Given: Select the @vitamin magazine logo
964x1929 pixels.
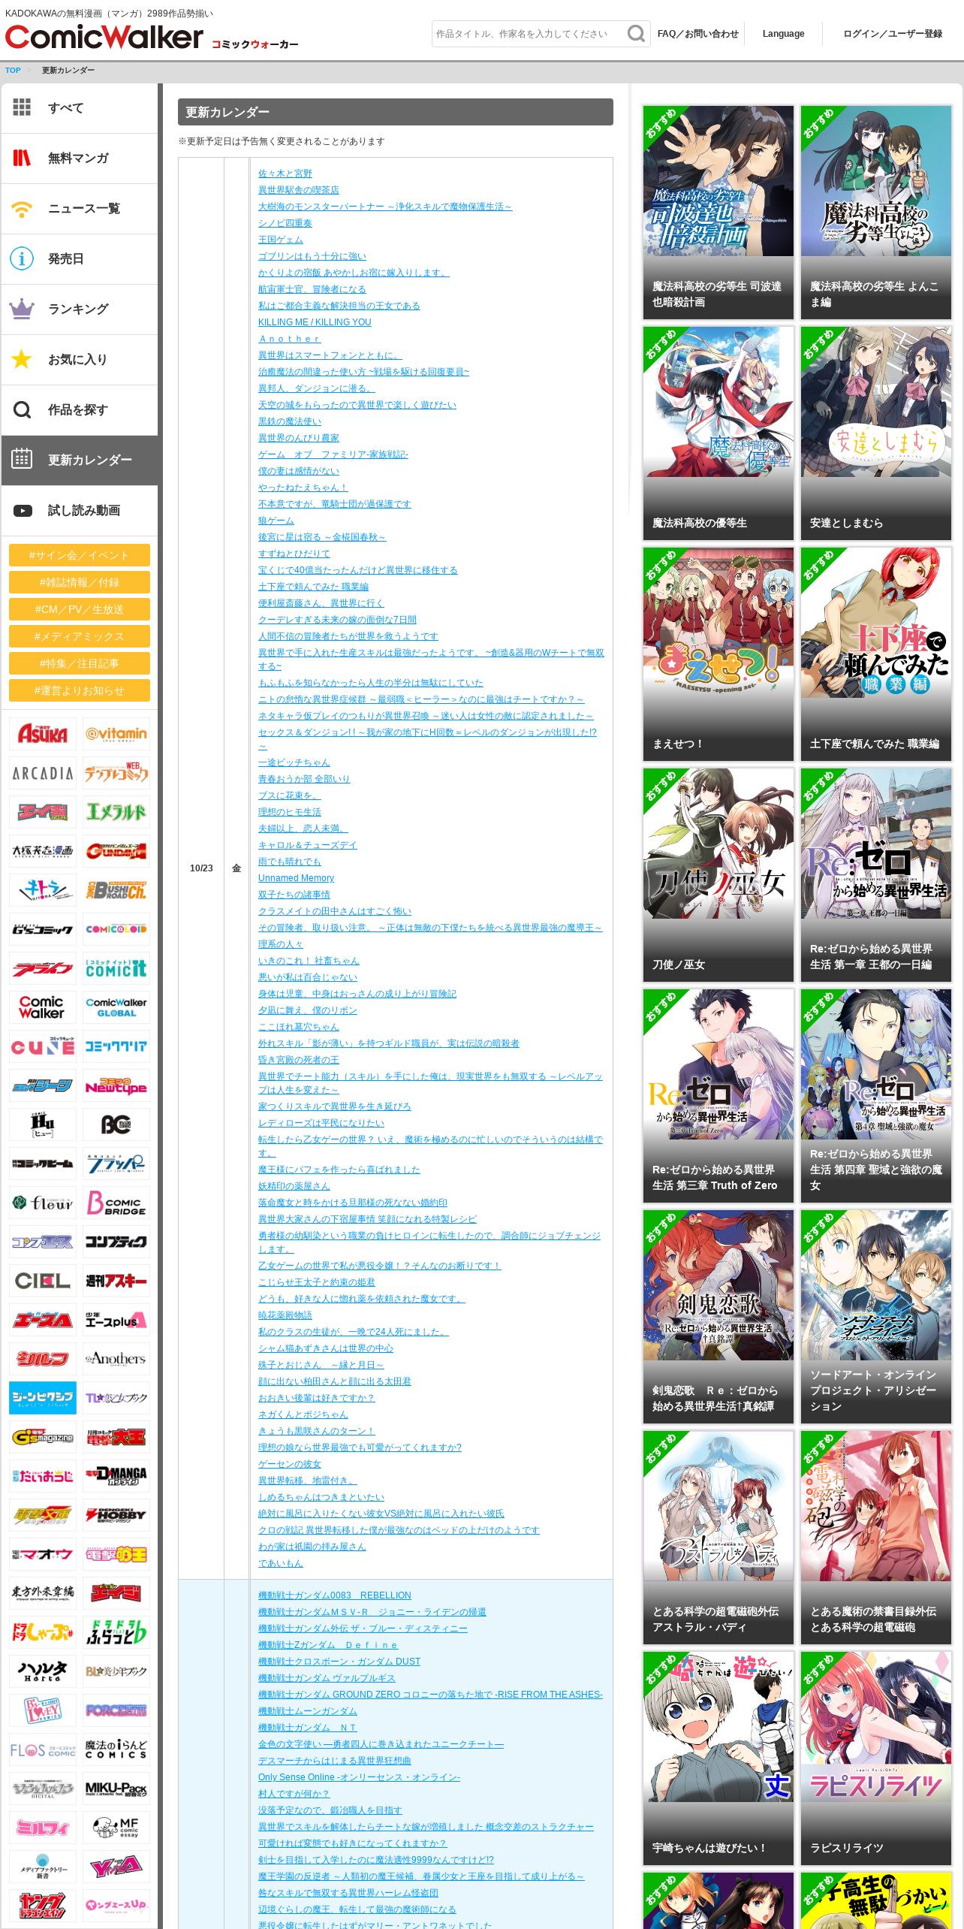Looking at the screenshot, I should click(116, 734).
